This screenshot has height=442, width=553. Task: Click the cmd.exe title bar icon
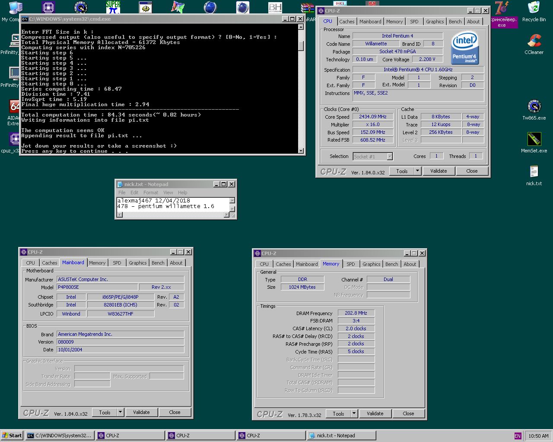tap(25, 19)
